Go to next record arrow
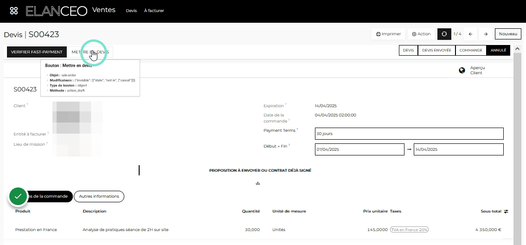Image resolution: width=526 pixels, height=245 pixels. click(x=486, y=34)
